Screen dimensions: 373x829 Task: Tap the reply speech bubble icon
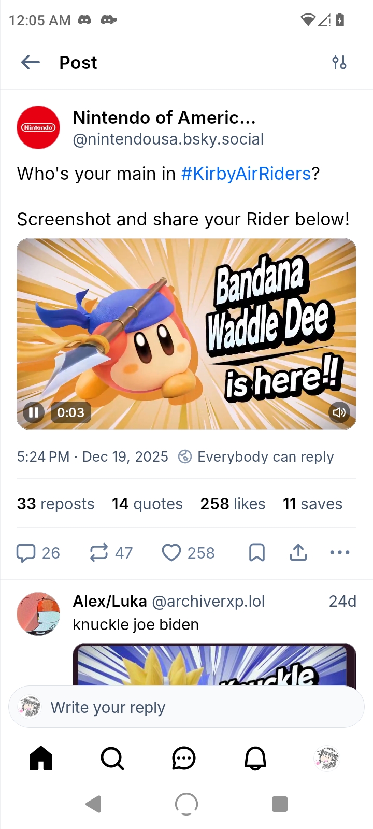(26, 553)
